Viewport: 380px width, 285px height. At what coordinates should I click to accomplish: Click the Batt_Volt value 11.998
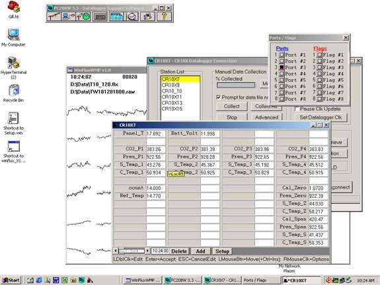point(210,134)
